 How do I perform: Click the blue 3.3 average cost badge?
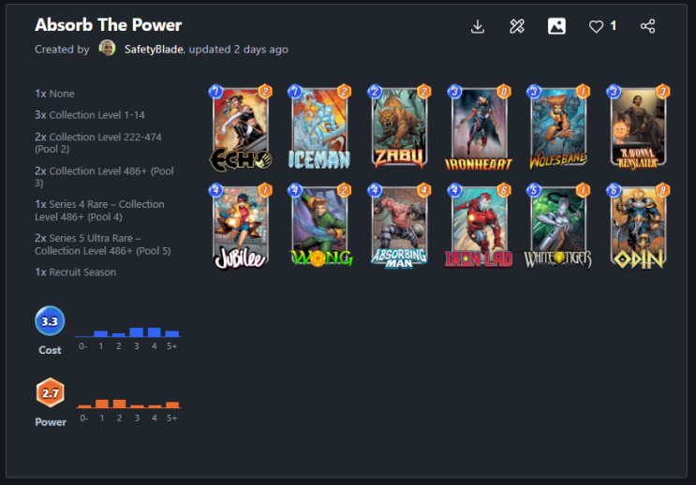click(50, 321)
